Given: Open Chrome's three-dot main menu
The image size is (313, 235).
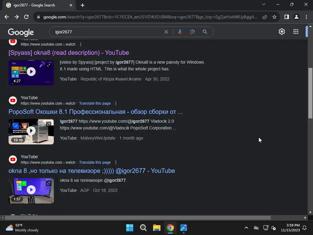Looking at the screenshot, I should point(306,17).
